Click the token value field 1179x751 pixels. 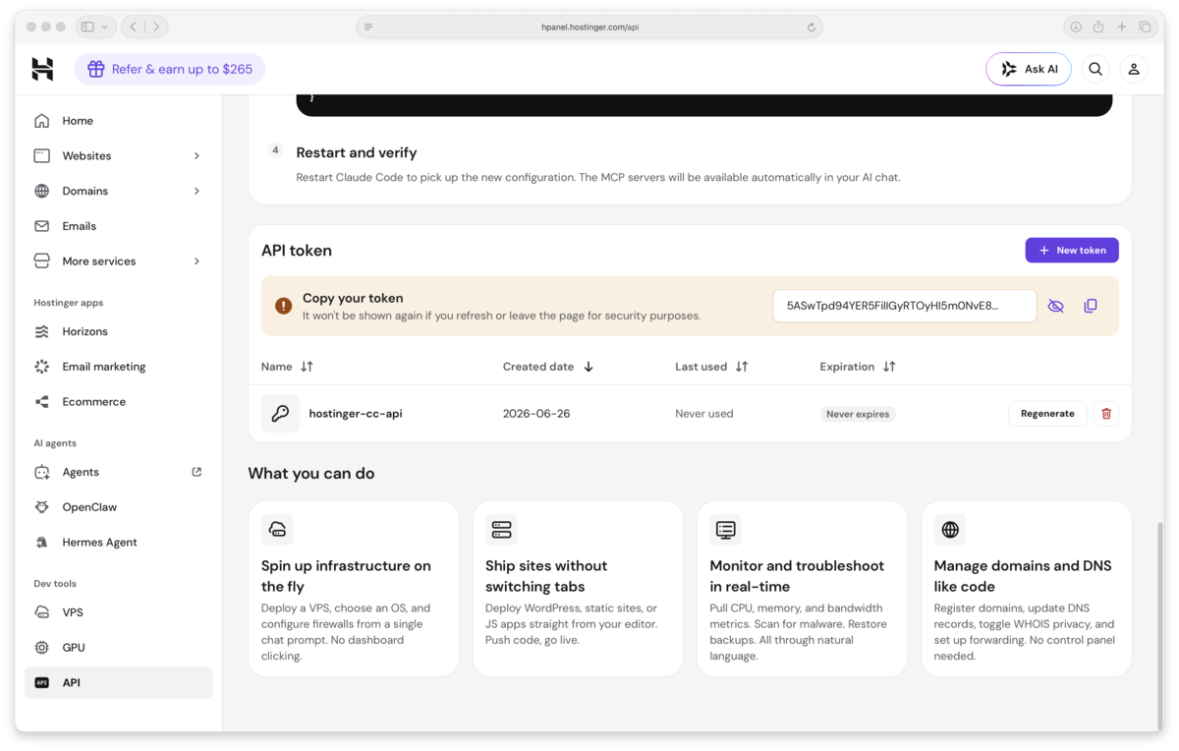pyautogui.click(x=905, y=306)
